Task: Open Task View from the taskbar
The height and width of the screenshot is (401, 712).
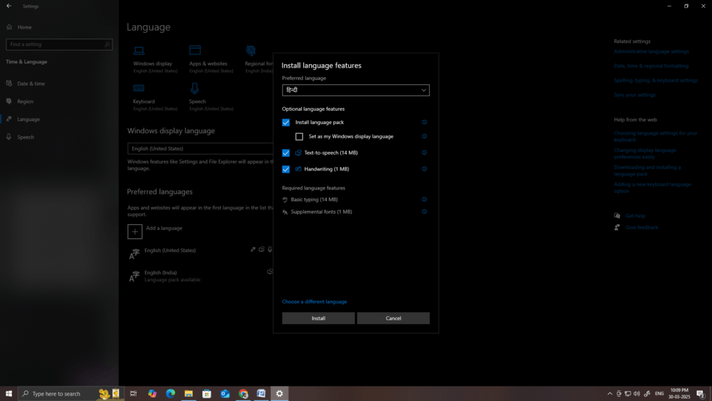Action: click(133, 394)
